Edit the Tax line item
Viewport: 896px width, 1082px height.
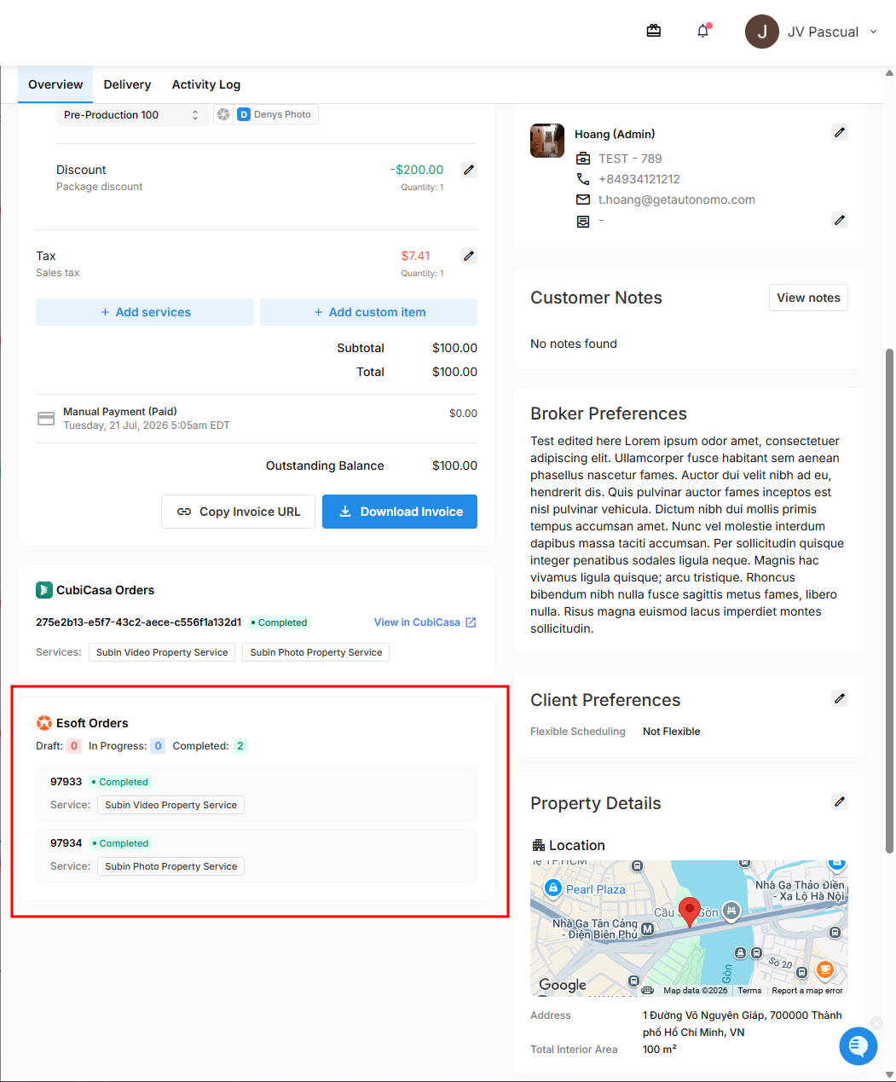(x=469, y=256)
